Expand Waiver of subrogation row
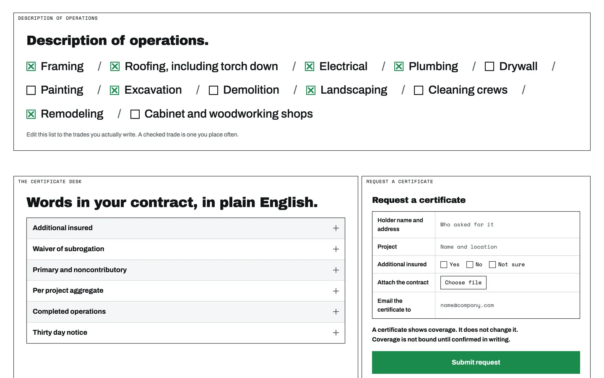 (x=186, y=249)
